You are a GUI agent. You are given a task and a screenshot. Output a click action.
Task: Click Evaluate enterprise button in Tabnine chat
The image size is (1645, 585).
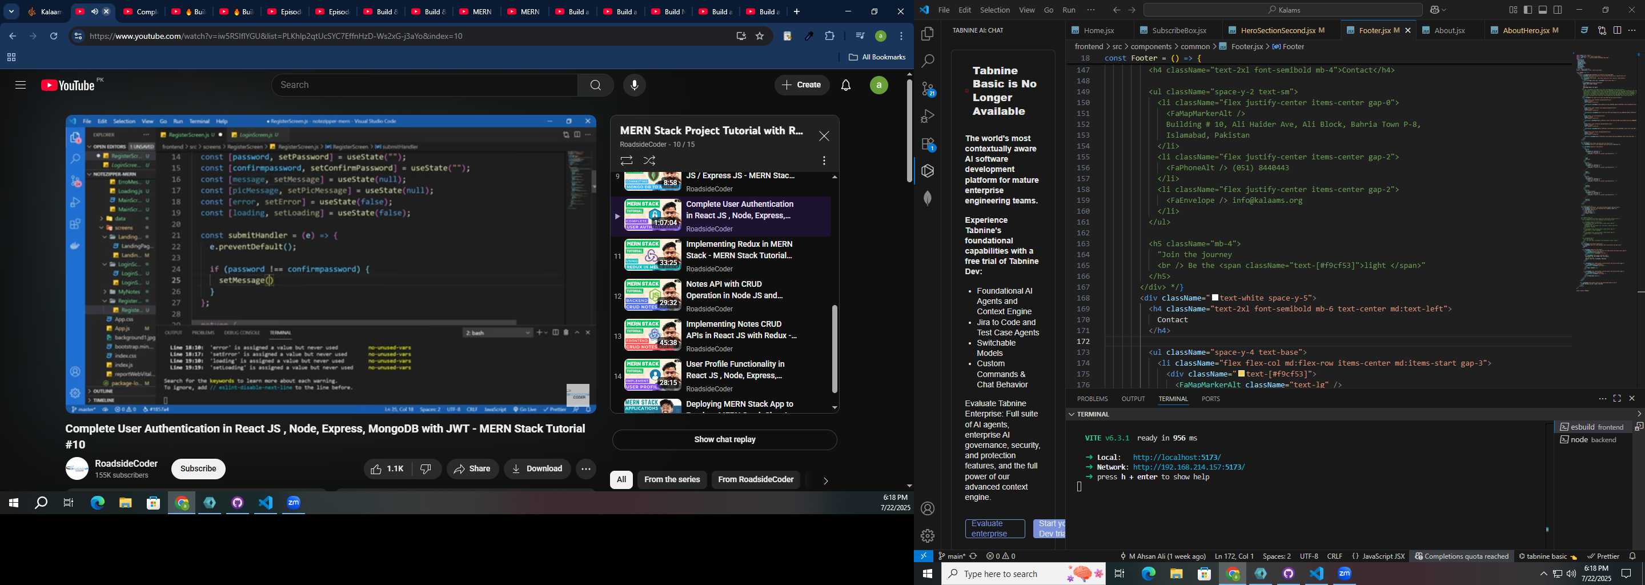tap(995, 529)
